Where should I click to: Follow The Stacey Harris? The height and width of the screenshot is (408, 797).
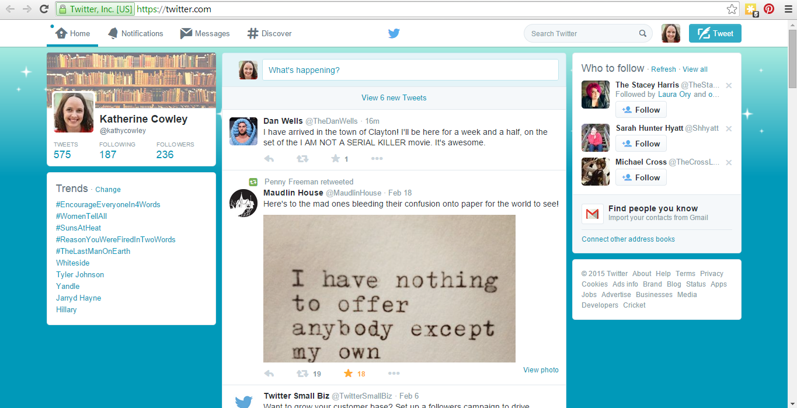pyautogui.click(x=641, y=110)
